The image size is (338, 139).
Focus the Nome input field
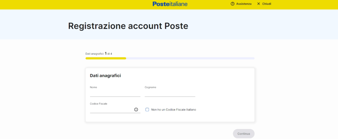(115, 93)
